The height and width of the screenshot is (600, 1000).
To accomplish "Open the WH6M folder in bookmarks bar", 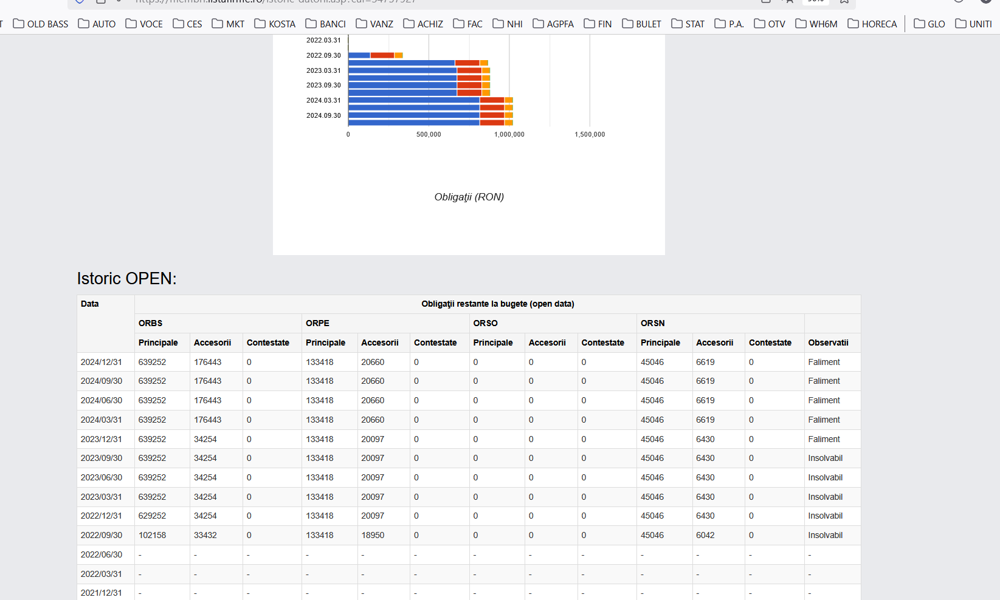I will (816, 24).
